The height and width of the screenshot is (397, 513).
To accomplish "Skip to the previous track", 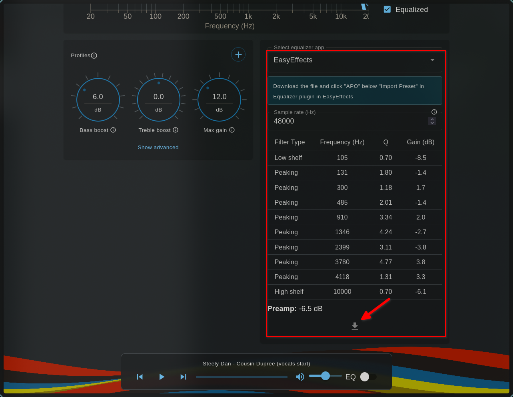I will [x=140, y=377].
